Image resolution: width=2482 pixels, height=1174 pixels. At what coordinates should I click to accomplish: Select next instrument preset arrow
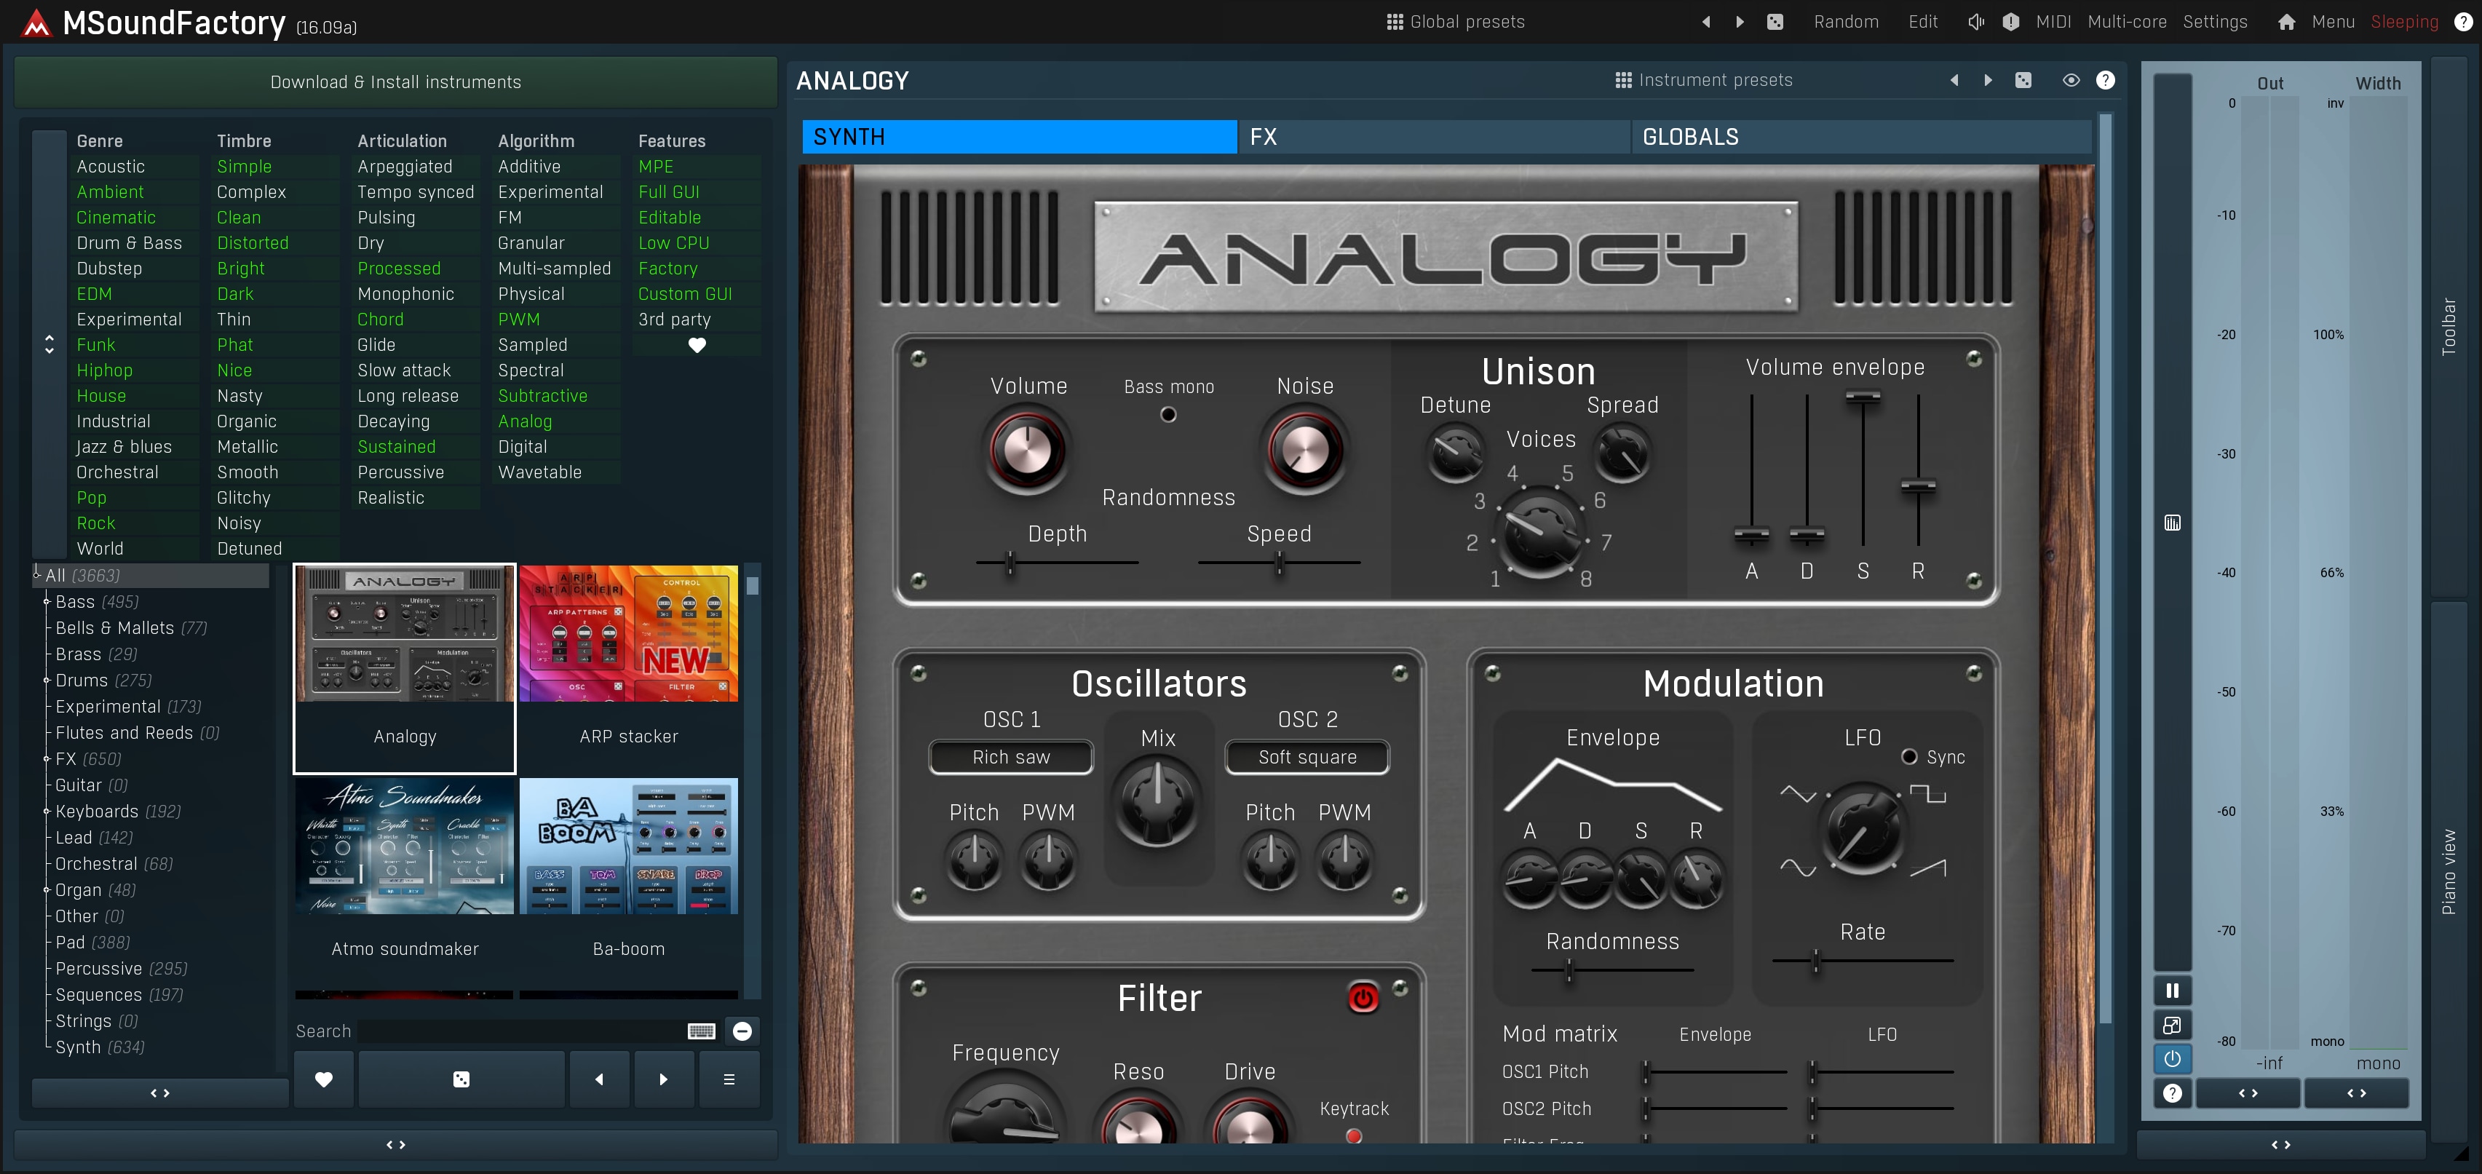pos(1988,81)
